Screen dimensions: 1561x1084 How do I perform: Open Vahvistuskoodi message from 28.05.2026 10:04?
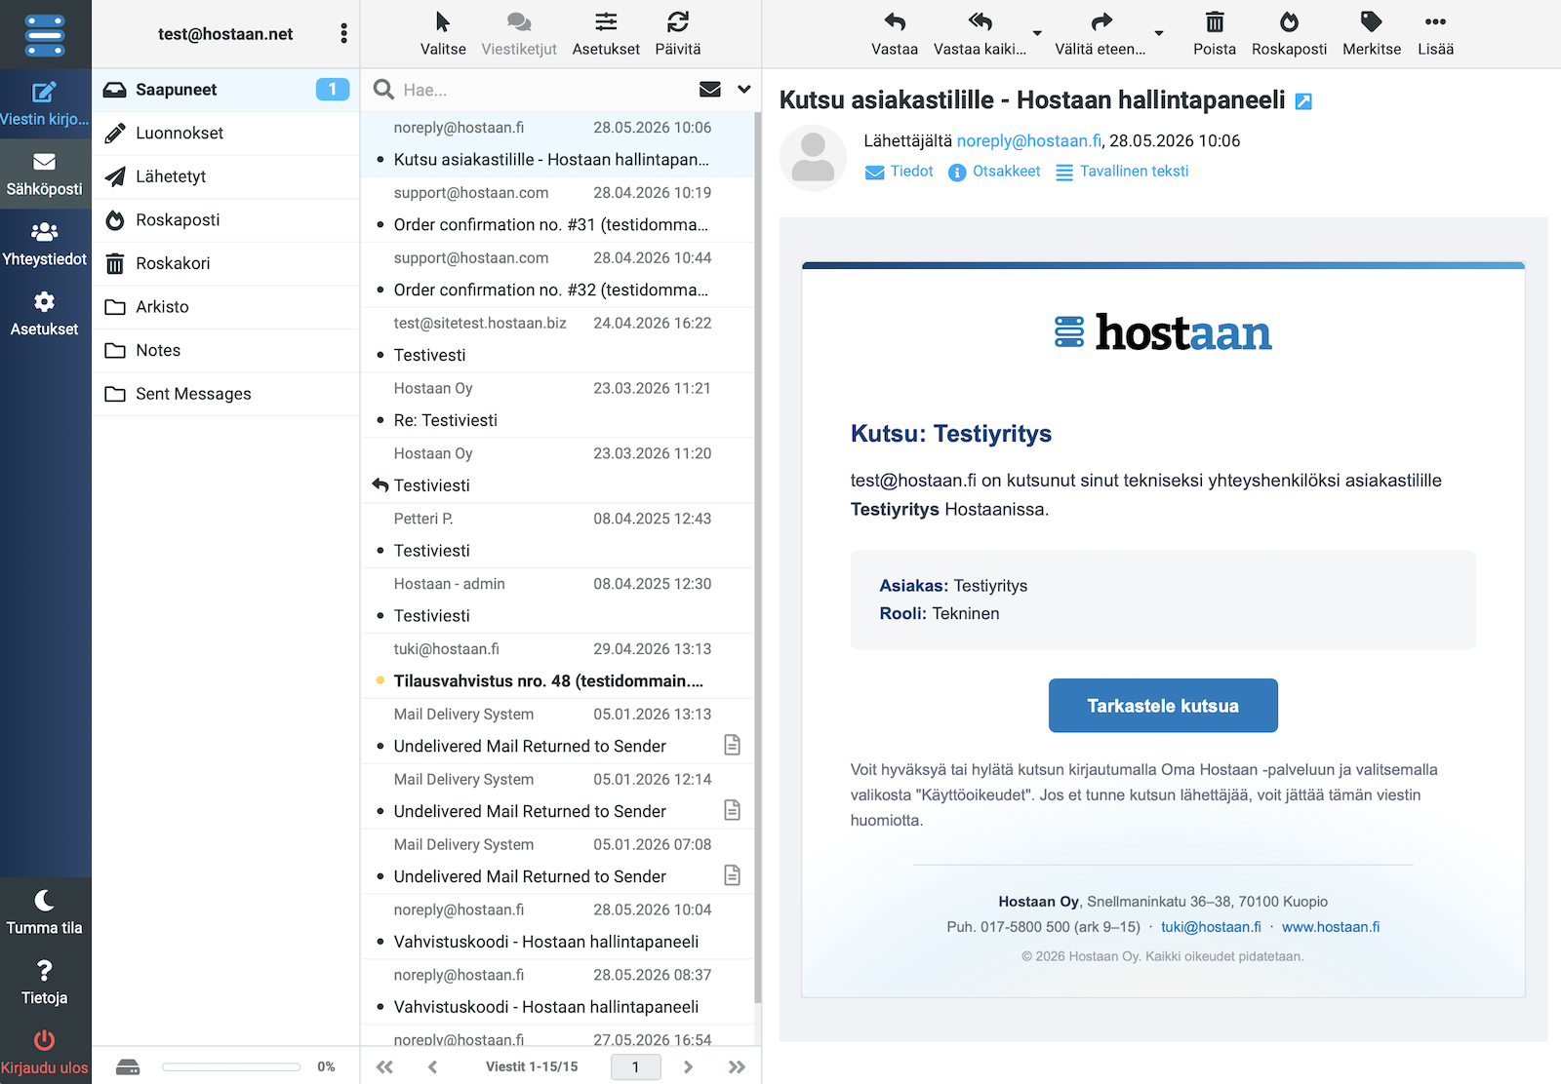(x=557, y=927)
